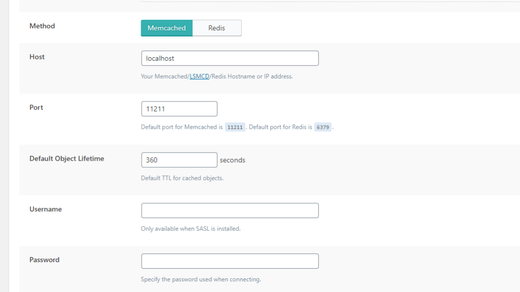Click the Port label
This screenshot has width=520, height=292.
coord(36,107)
